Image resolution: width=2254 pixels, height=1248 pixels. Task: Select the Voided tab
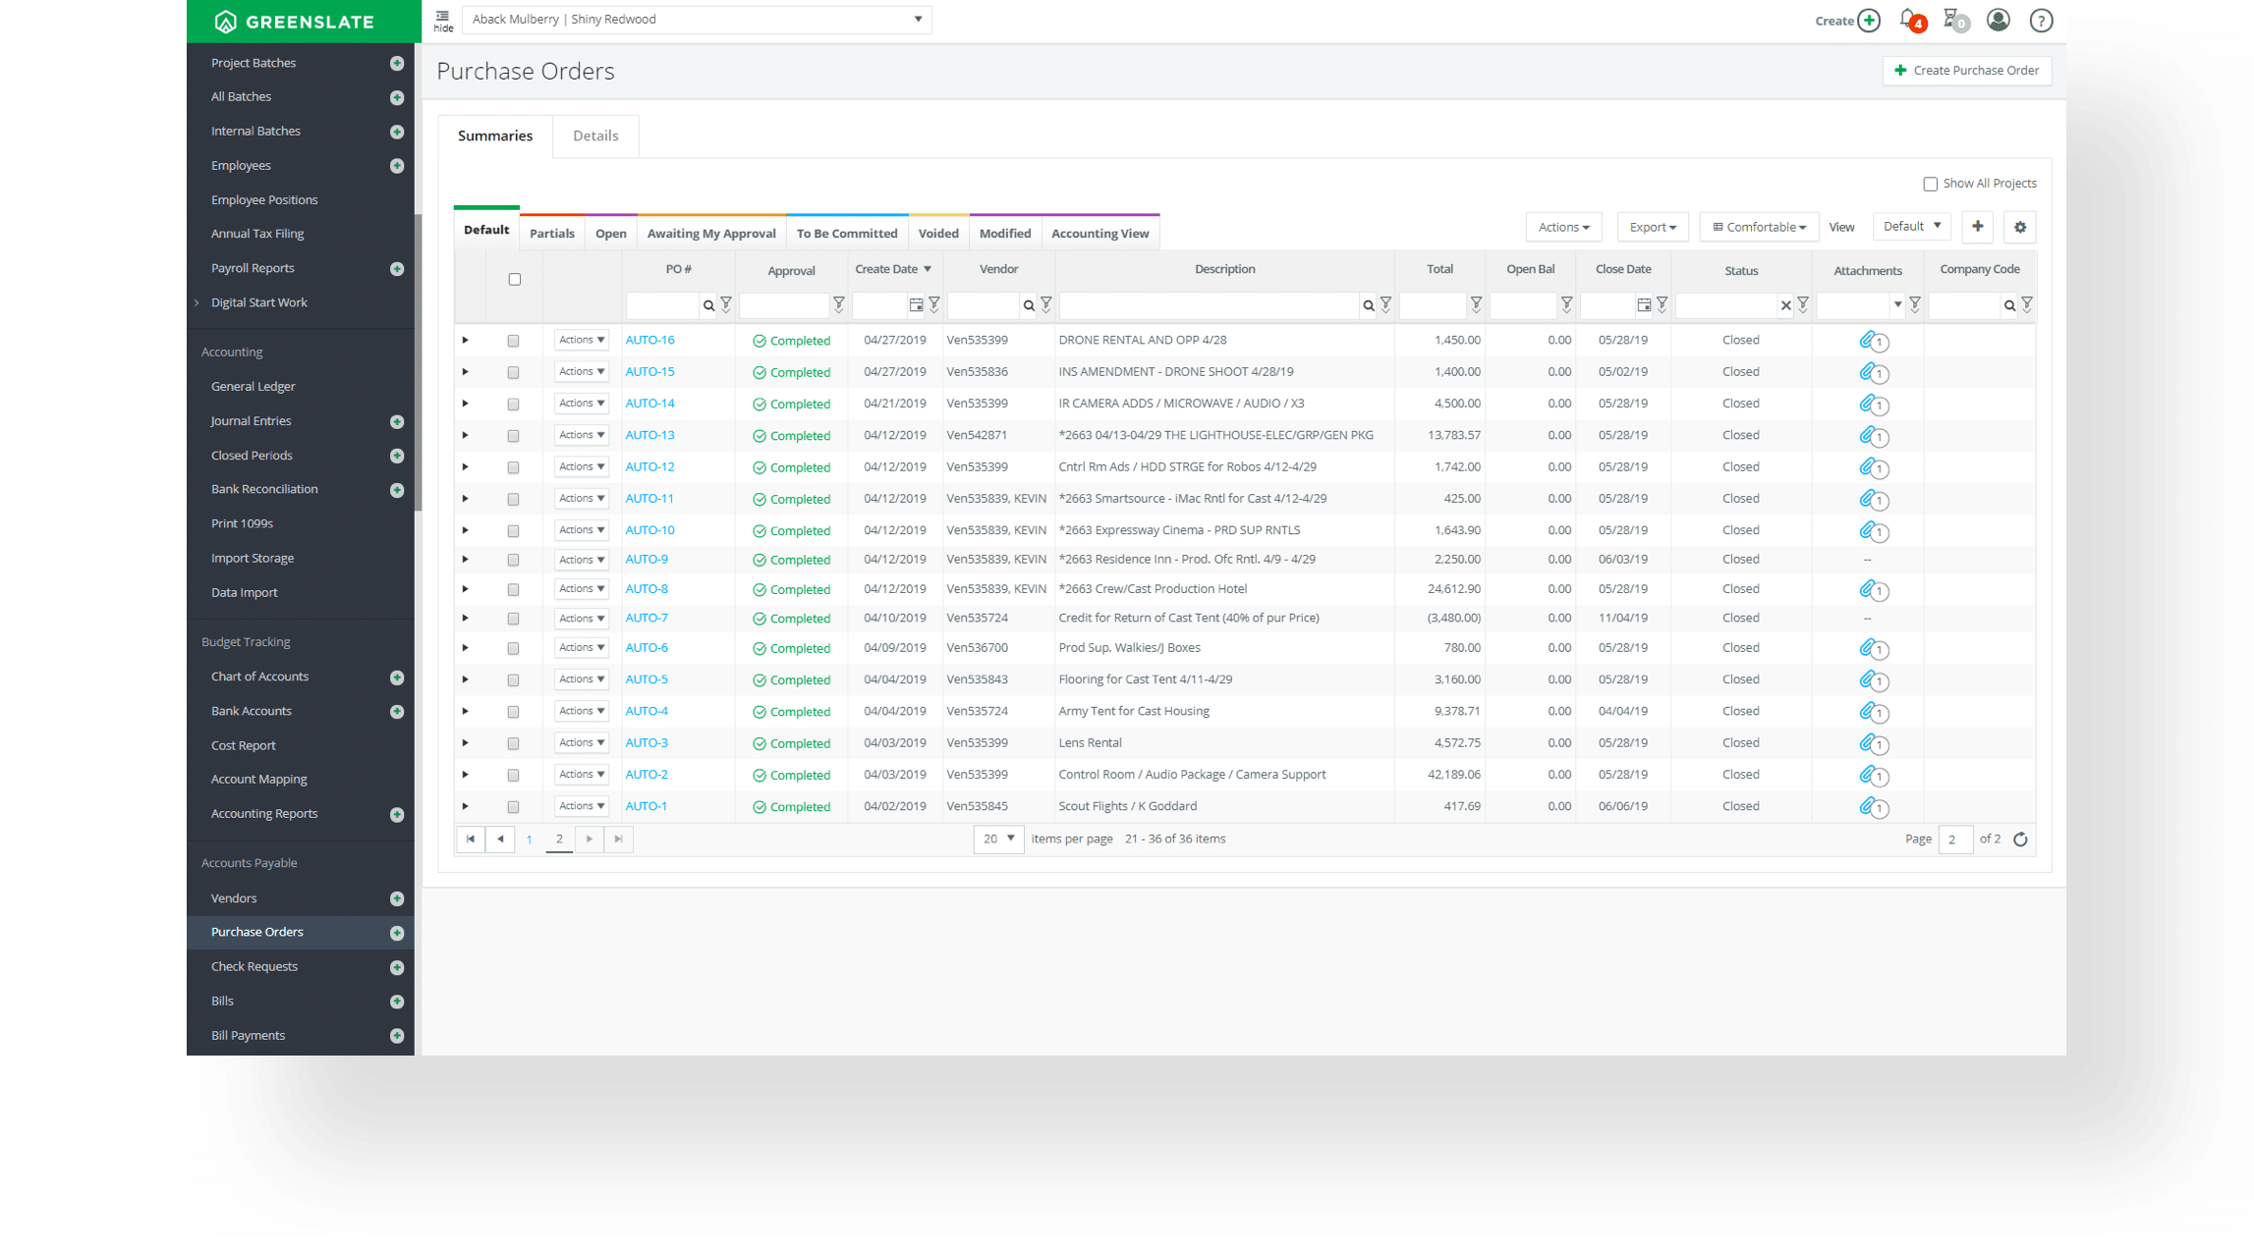pos(938,234)
